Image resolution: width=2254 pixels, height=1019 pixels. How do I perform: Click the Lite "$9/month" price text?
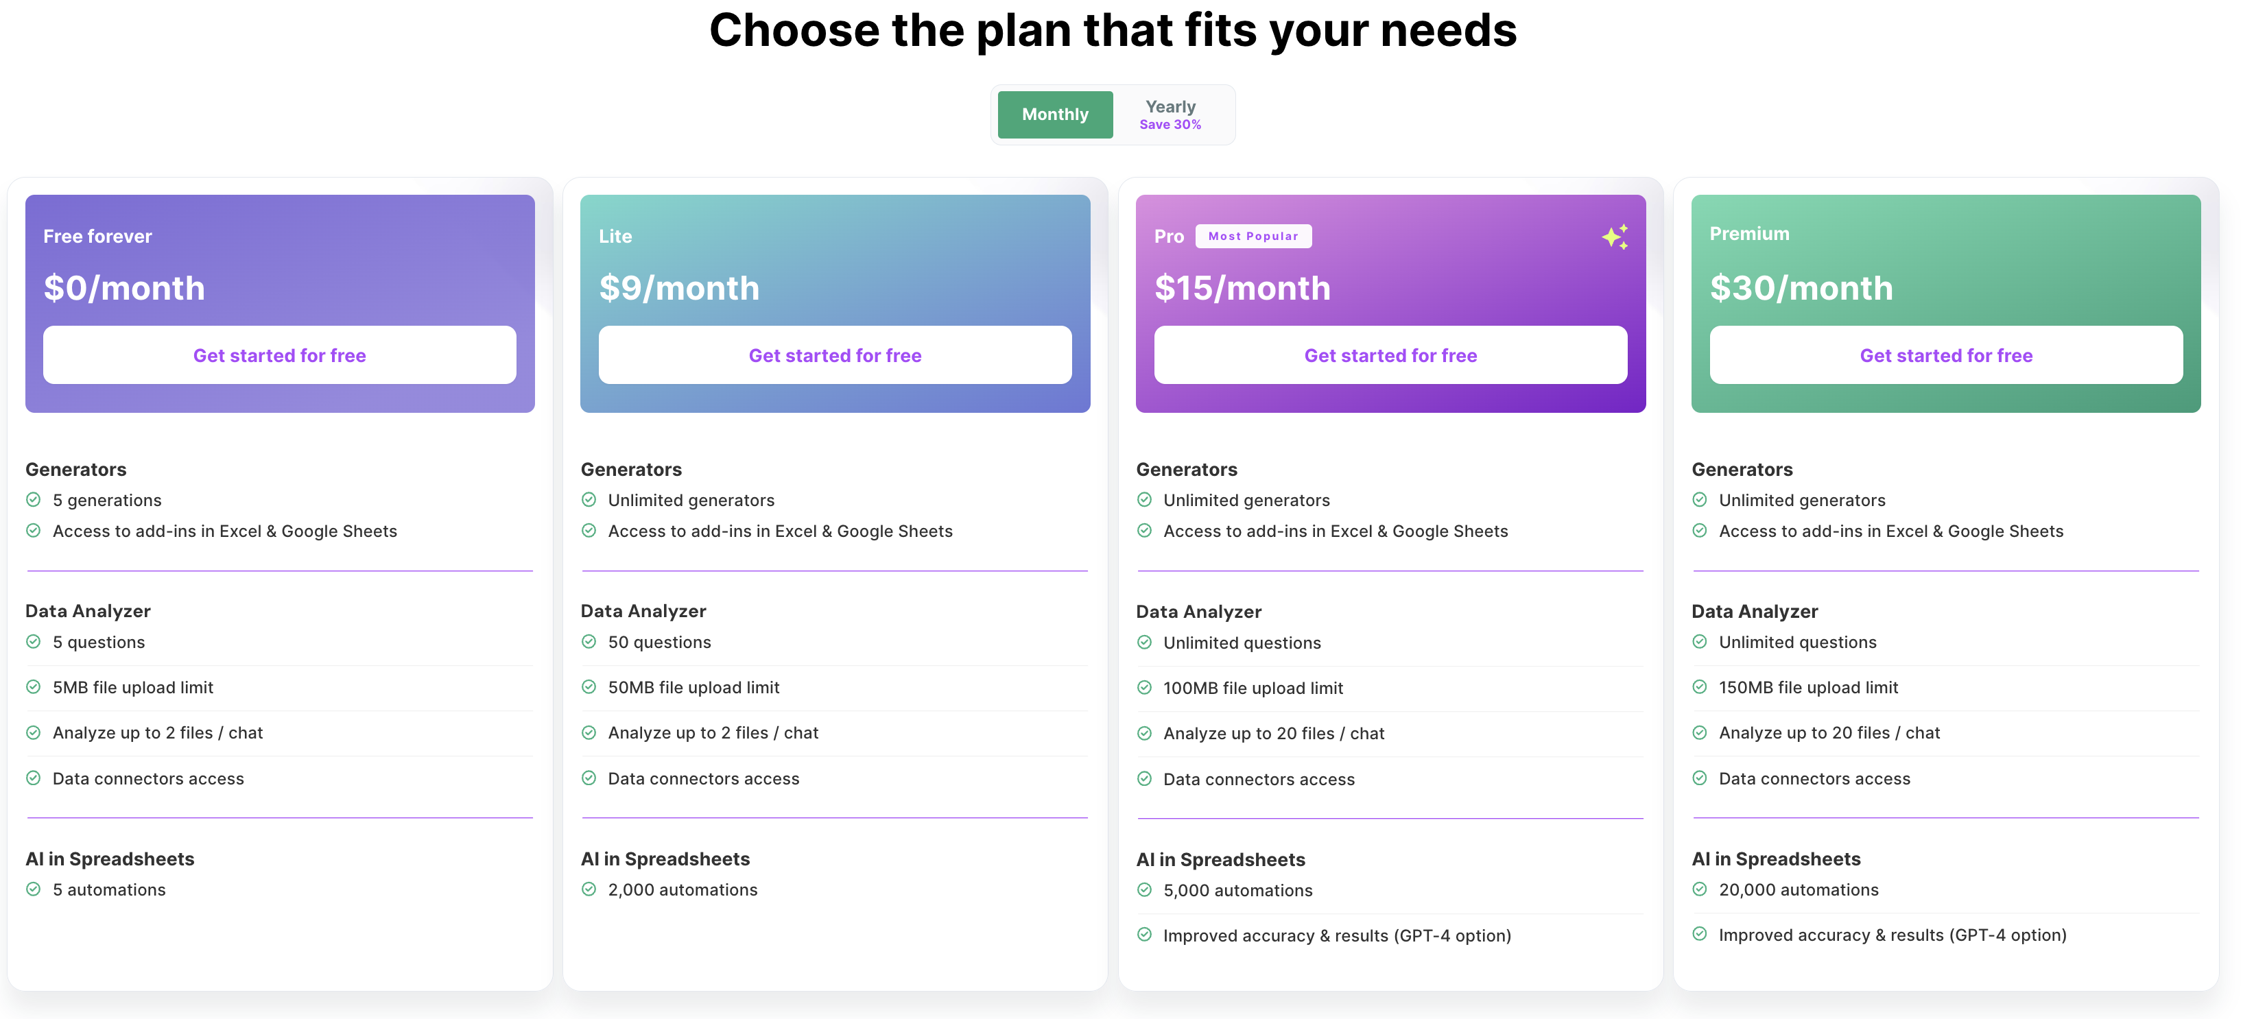coord(679,288)
